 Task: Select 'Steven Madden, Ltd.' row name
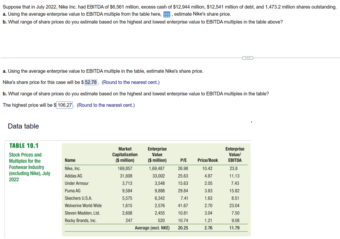82,213
